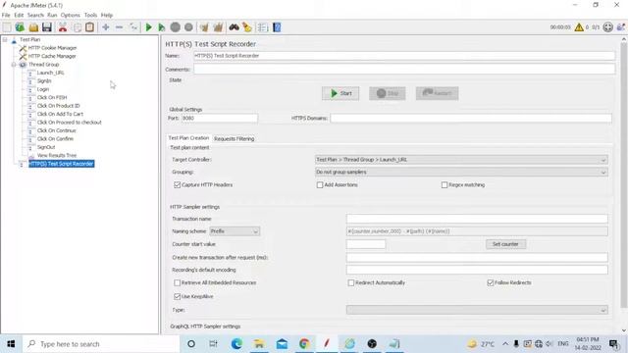The height and width of the screenshot is (353, 628).
Task: Click the Cut scissors icon
Action: pos(63,27)
